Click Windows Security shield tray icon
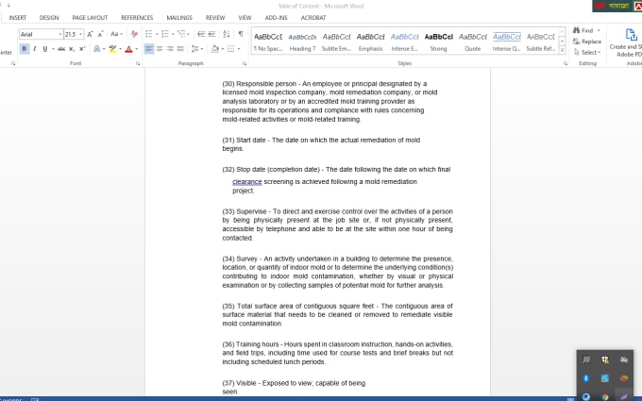The width and height of the screenshot is (642, 401). [605, 359]
